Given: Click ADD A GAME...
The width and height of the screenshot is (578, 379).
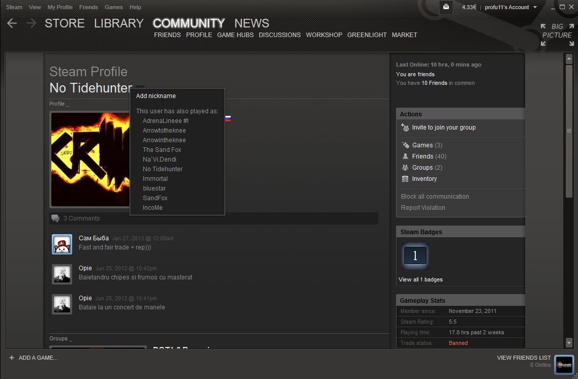Looking at the screenshot, I should click(38, 358).
